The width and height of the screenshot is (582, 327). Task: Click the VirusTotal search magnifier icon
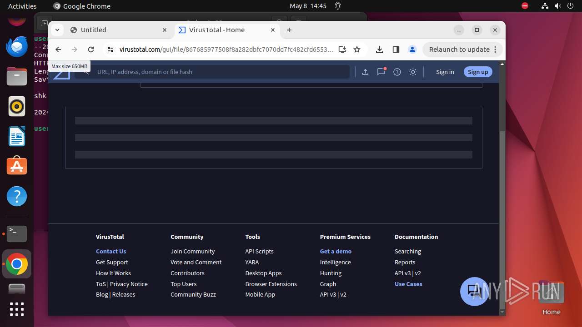[x=86, y=72]
